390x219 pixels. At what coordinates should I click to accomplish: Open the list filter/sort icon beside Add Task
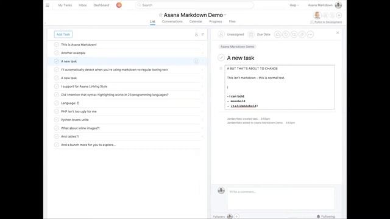pos(203,35)
